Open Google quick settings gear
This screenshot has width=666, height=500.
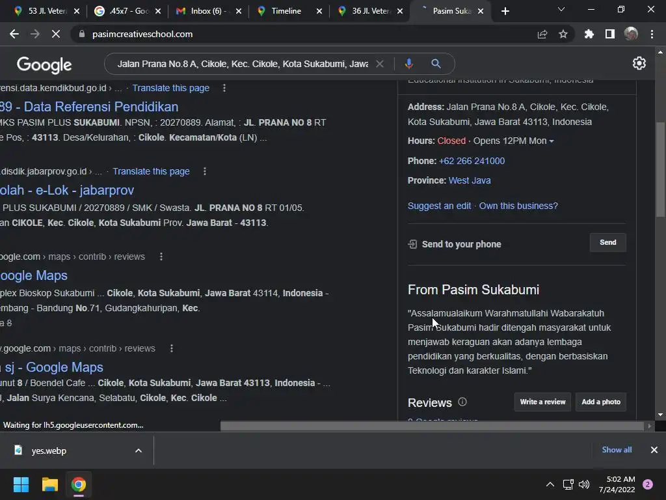click(x=639, y=63)
